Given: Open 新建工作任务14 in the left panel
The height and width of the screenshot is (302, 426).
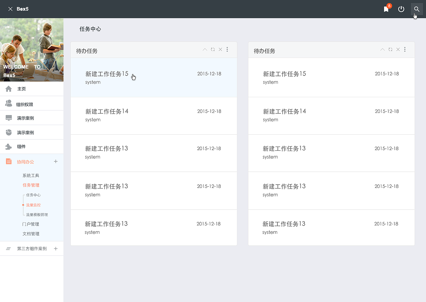Looking at the screenshot, I should (107, 111).
